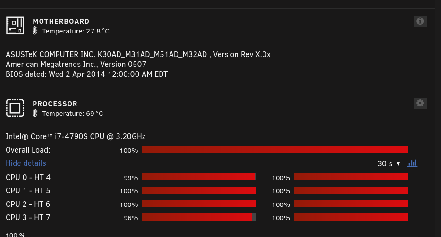Click motherboard temperature thermometer icon
The image size is (441, 237).
click(x=35, y=31)
